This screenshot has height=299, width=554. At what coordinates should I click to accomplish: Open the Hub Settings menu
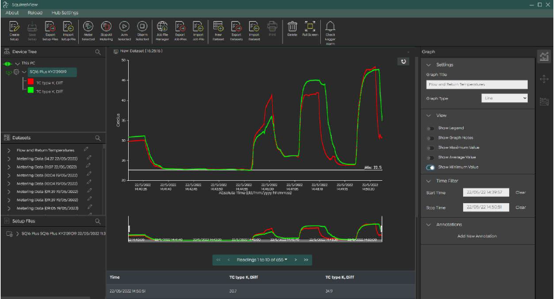coord(65,12)
